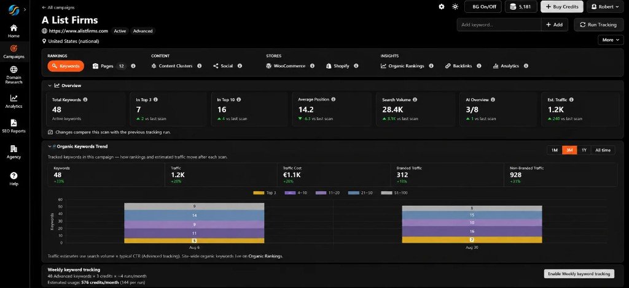Click the Add keyword button
This screenshot has width=629, height=288.
(x=555, y=25)
